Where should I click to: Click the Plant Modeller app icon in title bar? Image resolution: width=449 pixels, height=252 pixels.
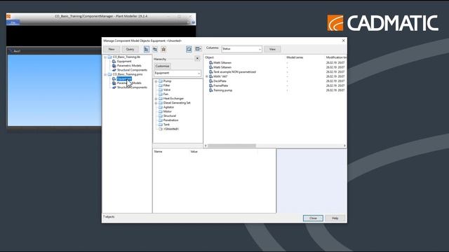click(x=8, y=16)
